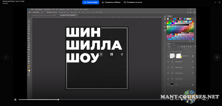Go to the previous file with left arrow
Viewport: 222px width, 106px height.
pos(6,57)
